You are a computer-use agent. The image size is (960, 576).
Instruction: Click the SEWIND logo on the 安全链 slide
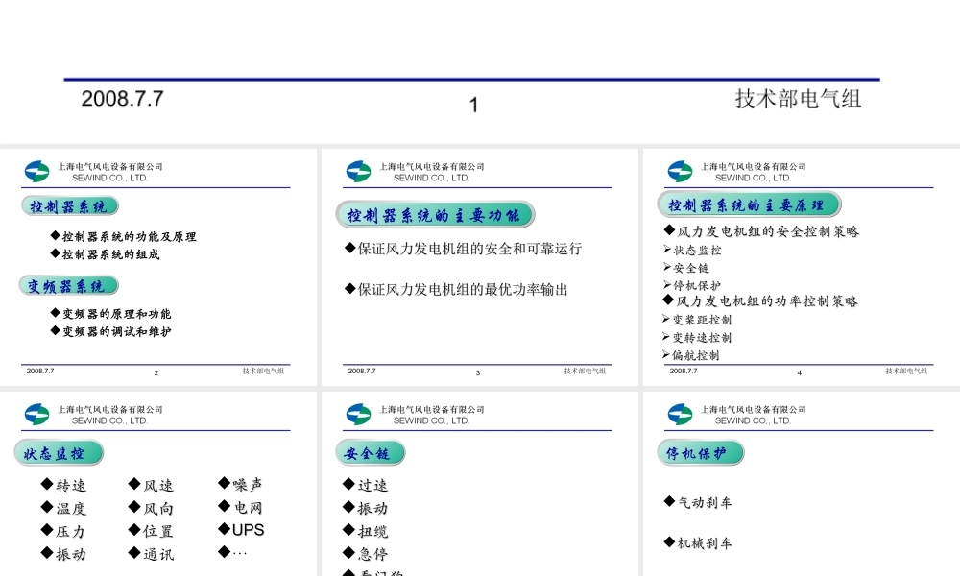[358, 415]
